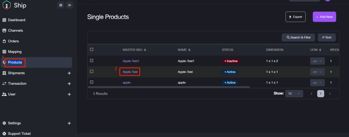Viewport: 349px width, 137px height.
Task: Open UOM dropdown for Apple-Test1
Action: click(317, 61)
